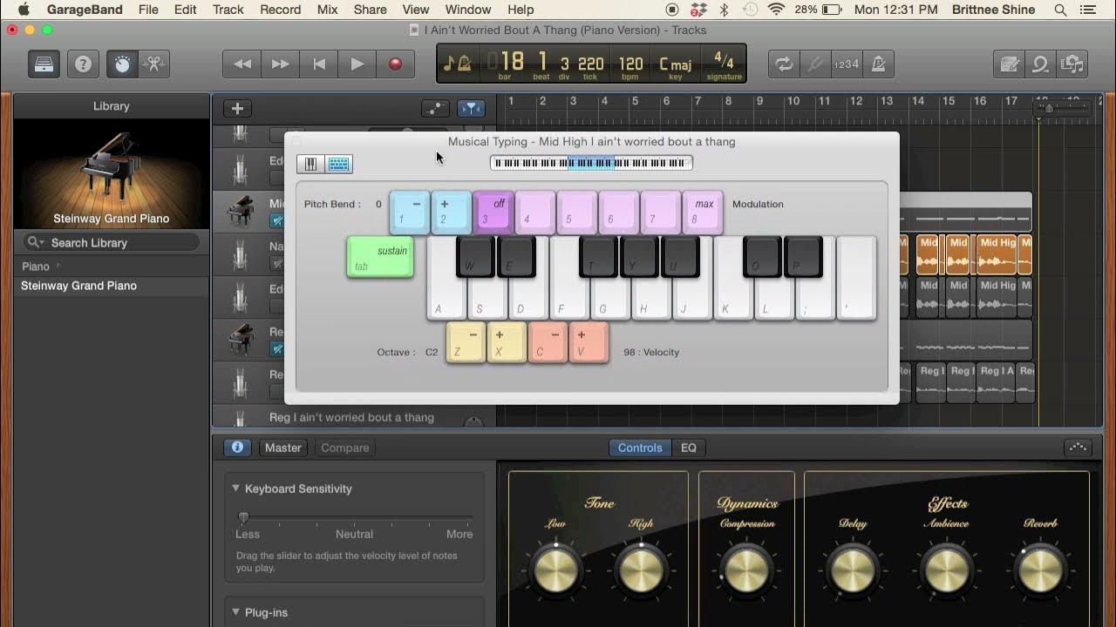Open Quick Help question mark button

[83, 64]
